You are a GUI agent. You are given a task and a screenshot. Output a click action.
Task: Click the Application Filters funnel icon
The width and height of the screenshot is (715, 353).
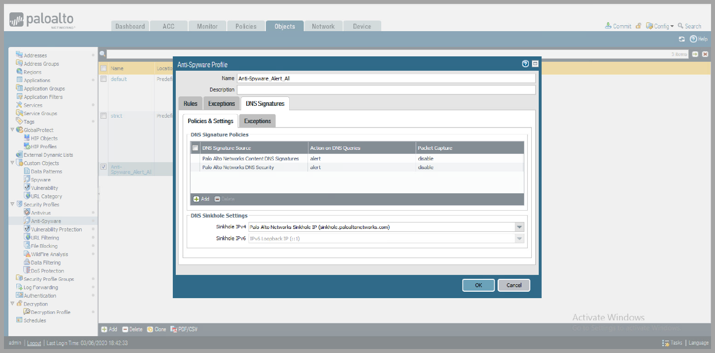(19, 96)
